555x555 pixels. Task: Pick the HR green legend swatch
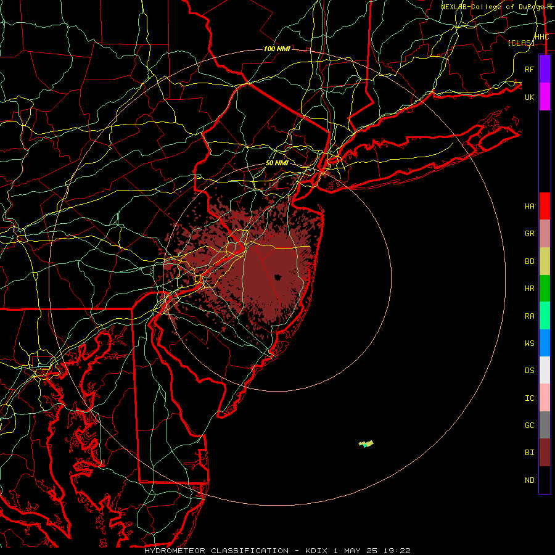[x=545, y=289]
